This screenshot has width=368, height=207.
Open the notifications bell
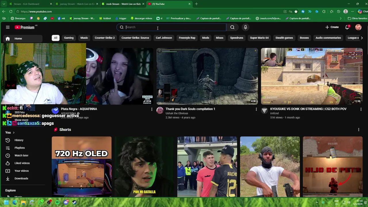coord(347,27)
